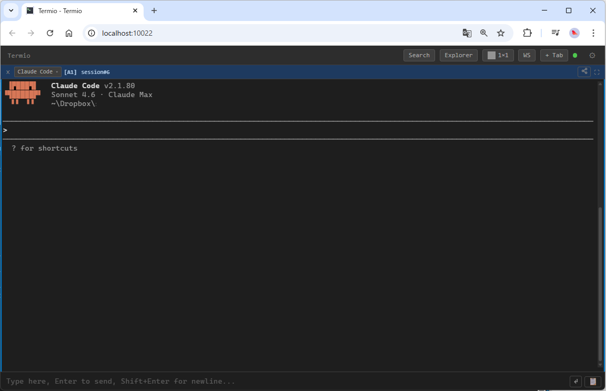Image resolution: width=606 pixels, height=391 pixels.
Task: Open browser extensions puzzle icon
Action: pyautogui.click(x=527, y=33)
